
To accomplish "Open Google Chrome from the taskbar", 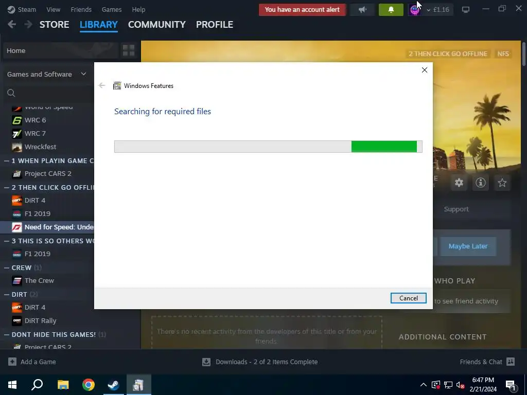I will tap(89, 385).
